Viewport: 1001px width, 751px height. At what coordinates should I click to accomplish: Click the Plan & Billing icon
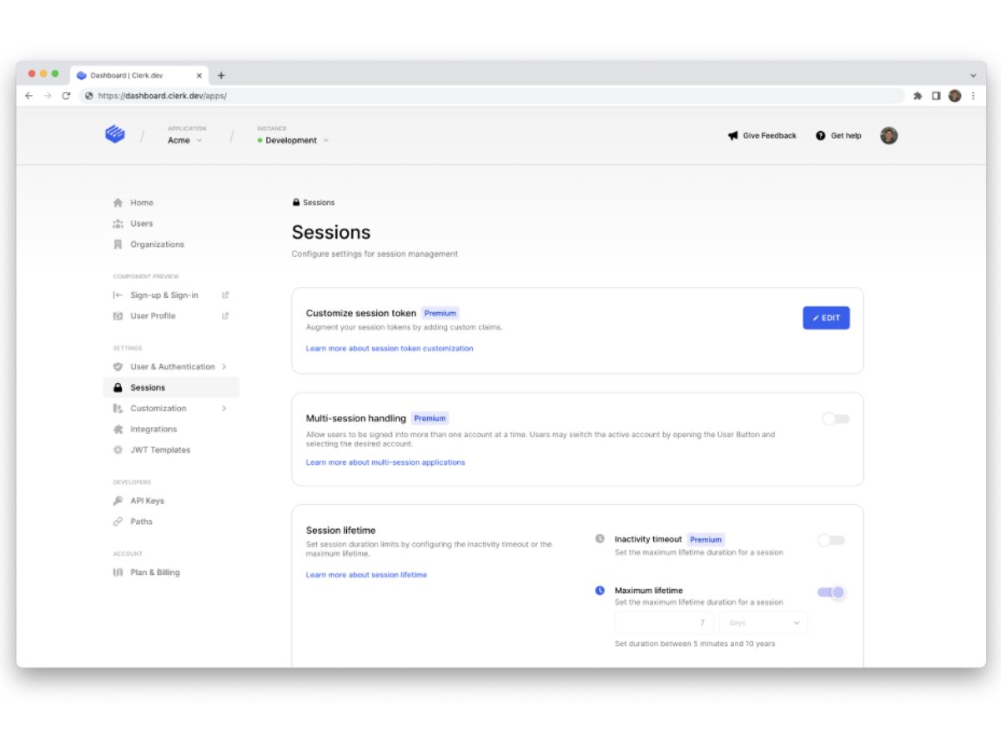[118, 572]
